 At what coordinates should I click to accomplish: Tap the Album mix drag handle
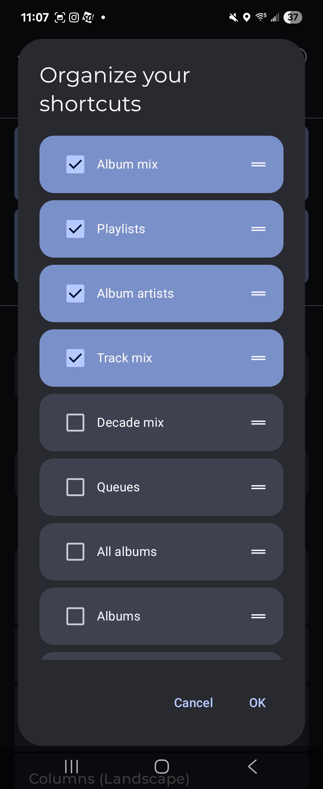(x=258, y=164)
